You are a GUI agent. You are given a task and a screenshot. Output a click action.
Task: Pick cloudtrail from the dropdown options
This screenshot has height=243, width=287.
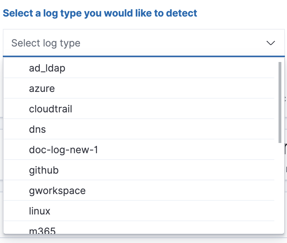pos(50,109)
